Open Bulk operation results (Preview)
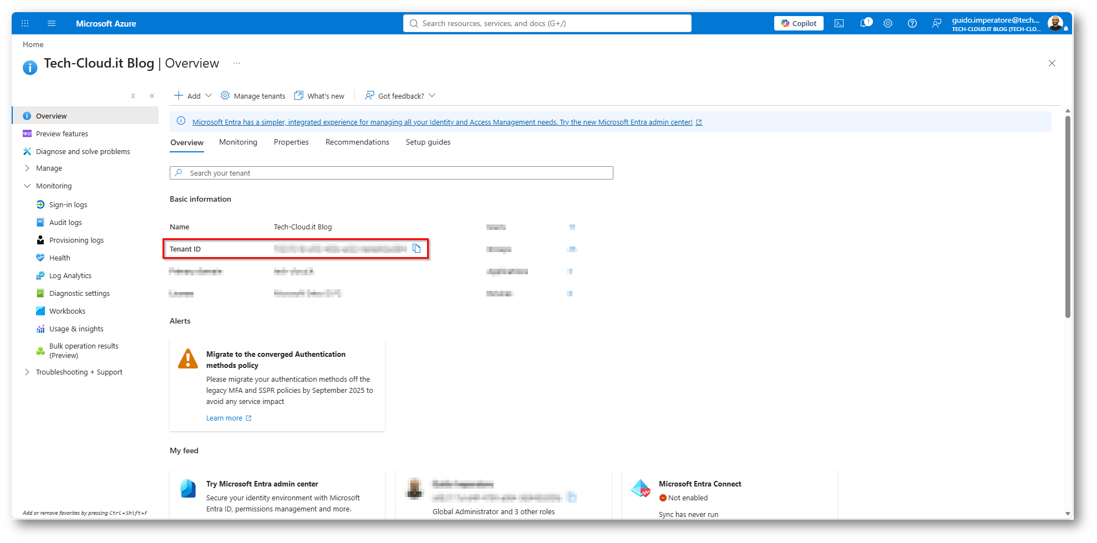The width and height of the screenshot is (1097, 543). click(x=84, y=351)
